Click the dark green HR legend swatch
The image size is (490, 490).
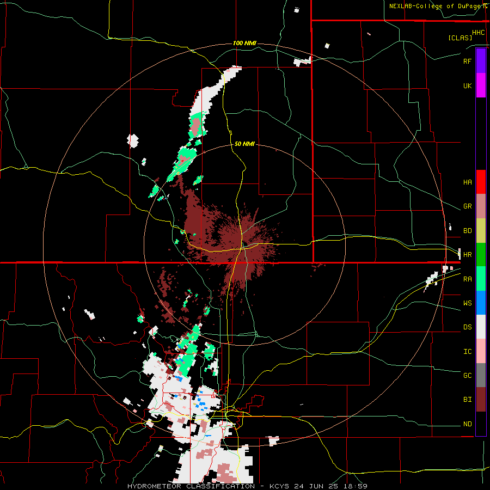pos(481,255)
